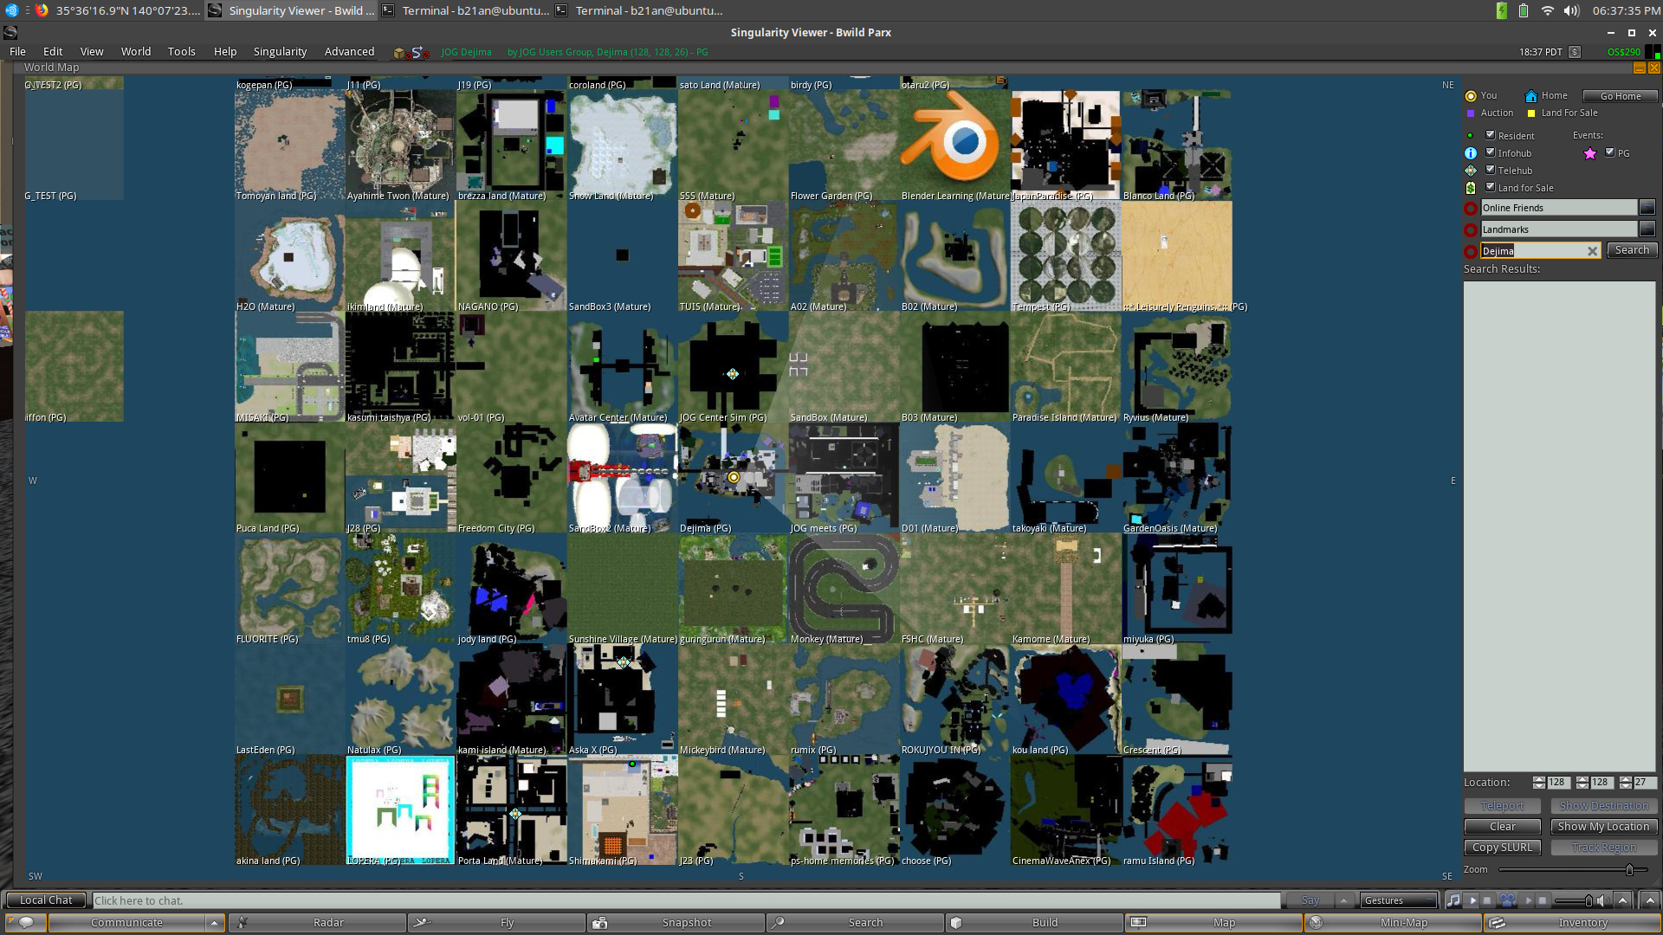Screen dimensions: 1663x935
Task: Click the Land for Sale dollar tag icon
Action: pos(1471,188)
